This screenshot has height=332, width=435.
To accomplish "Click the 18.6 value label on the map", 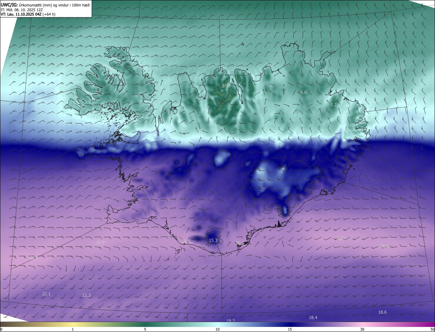I will 382,312.
